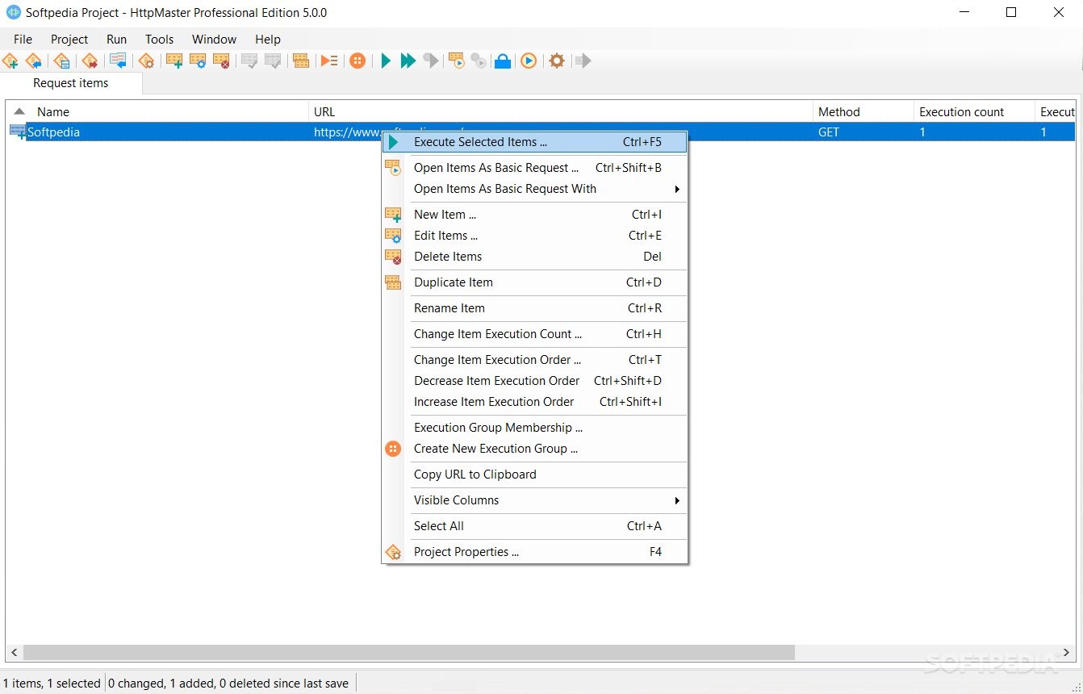Screen dimensions: 1083x694
Task: Open the Project menu
Action: click(x=69, y=39)
